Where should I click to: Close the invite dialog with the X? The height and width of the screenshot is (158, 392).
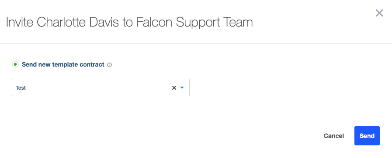pos(379,13)
